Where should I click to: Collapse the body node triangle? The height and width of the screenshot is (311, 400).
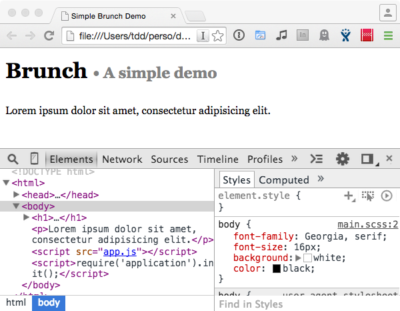point(16,206)
